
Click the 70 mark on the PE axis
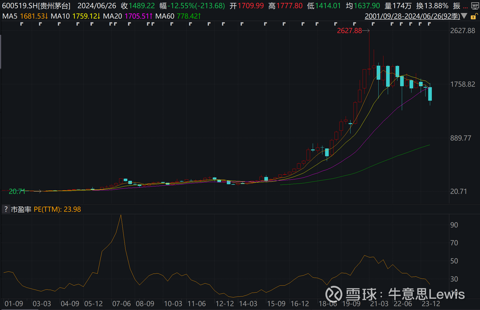click(x=454, y=243)
